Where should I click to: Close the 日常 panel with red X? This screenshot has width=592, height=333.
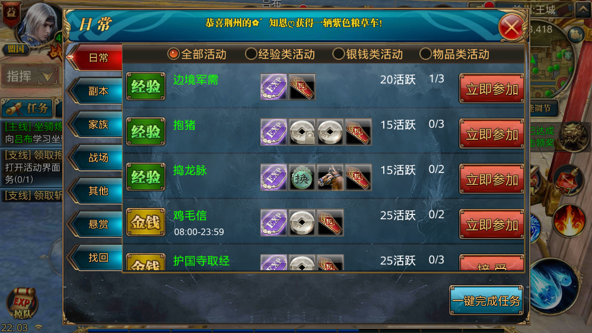pyautogui.click(x=511, y=27)
